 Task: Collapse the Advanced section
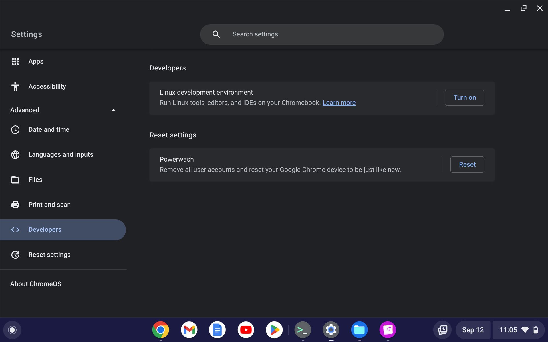click(113, 110)
